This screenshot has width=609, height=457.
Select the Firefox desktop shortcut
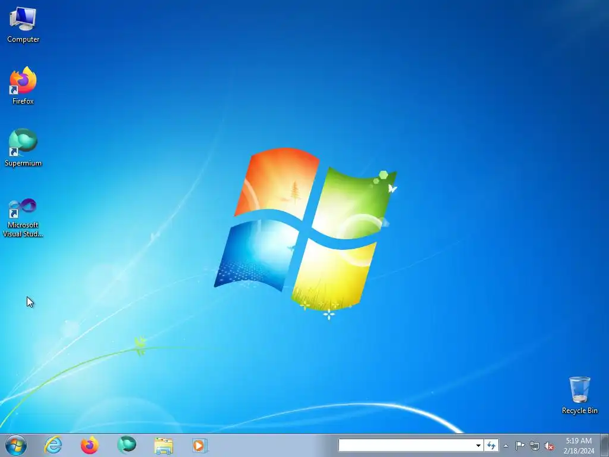[23, 86]
